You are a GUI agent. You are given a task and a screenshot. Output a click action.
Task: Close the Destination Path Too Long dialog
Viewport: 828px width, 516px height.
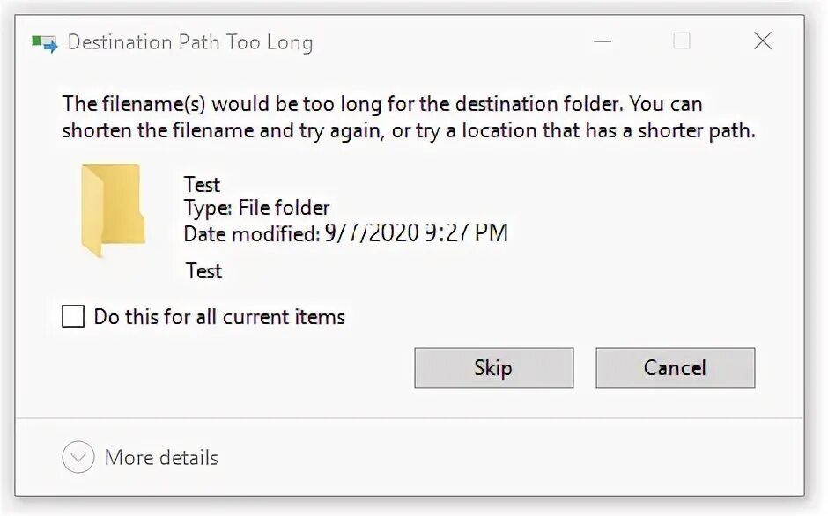pos(762,41)
